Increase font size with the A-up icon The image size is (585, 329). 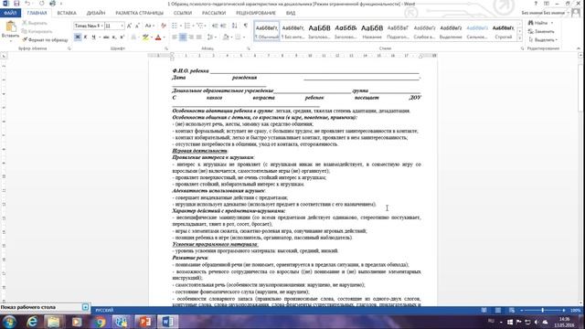[129, 26]
